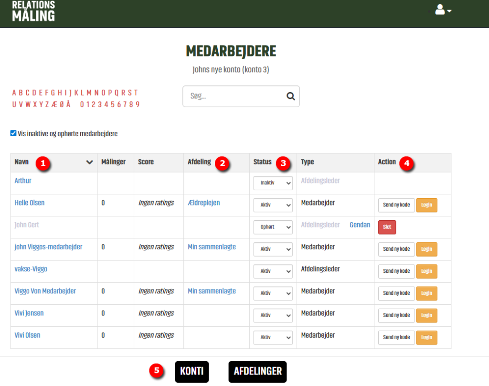The image size is (489, 386).
Task: Click red marker number 2 beside Afdeling
Action: coord(221,162)
